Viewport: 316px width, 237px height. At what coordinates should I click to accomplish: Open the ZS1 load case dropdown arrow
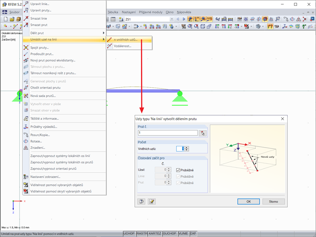coord(172,19)
